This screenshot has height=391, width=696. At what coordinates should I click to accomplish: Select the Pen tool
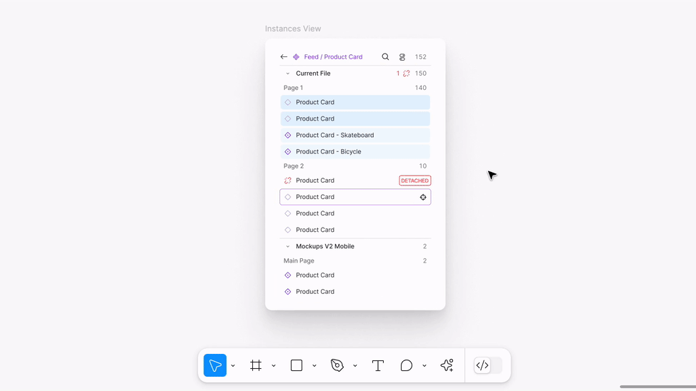(337, 365)
